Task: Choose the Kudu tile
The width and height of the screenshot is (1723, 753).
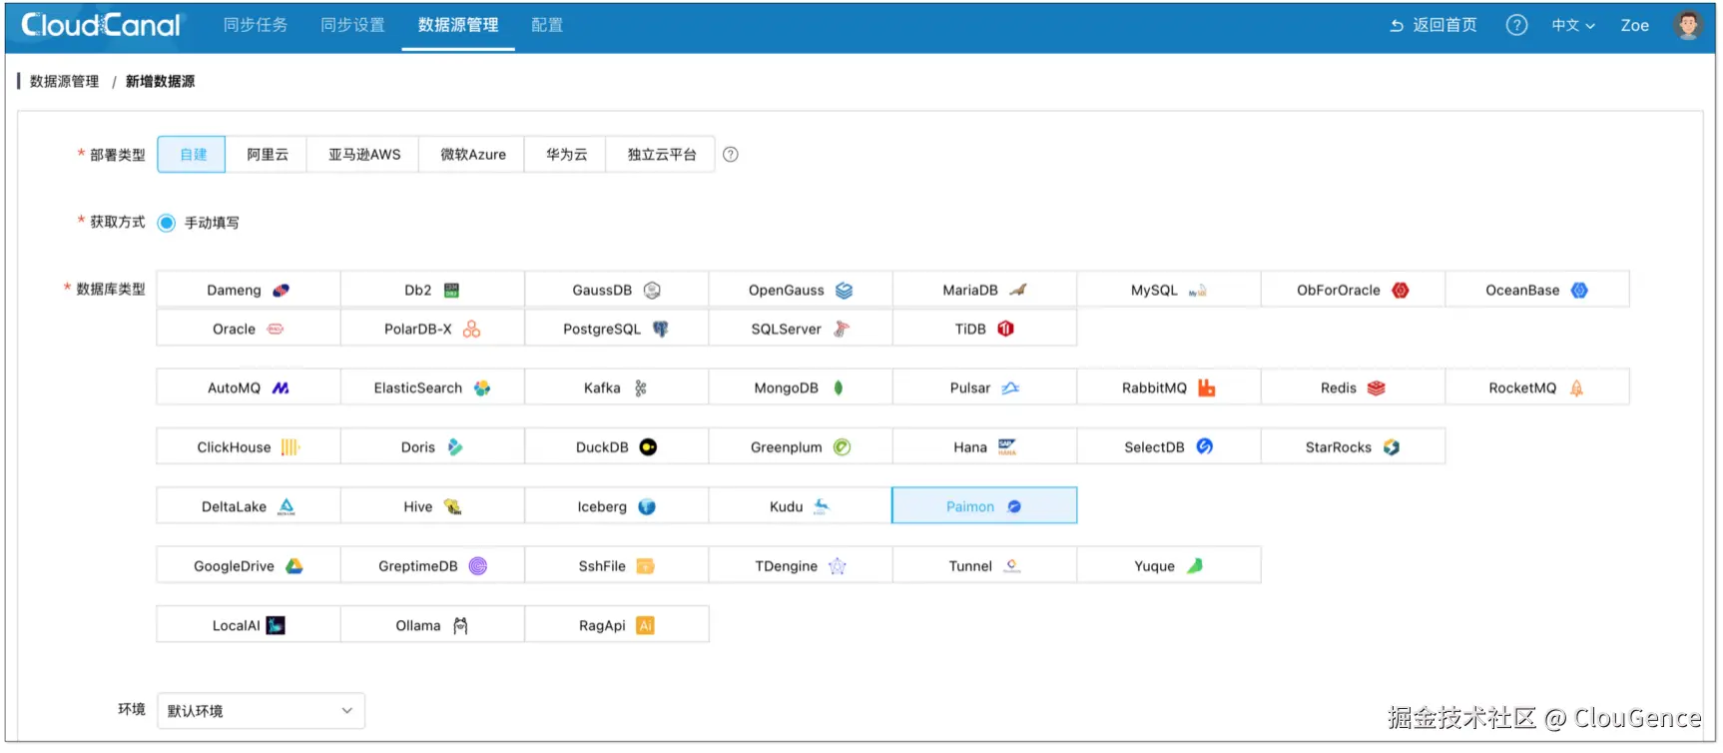Action: (x=801, y=506)
